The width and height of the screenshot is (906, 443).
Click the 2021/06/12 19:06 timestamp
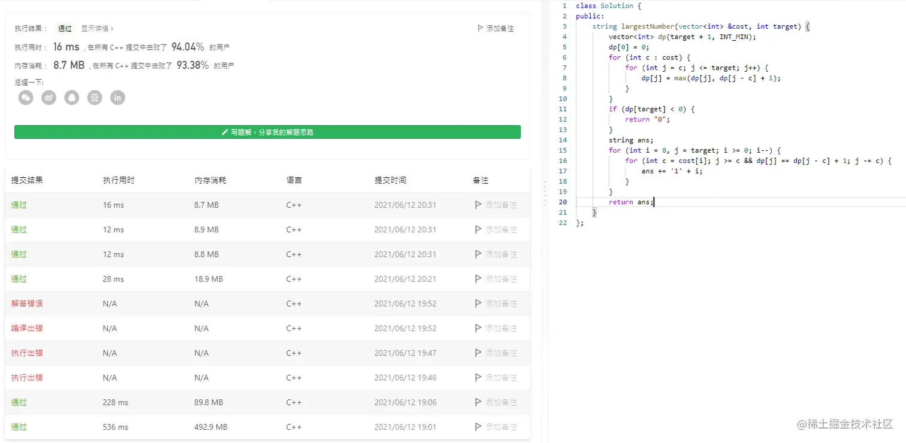406,402
